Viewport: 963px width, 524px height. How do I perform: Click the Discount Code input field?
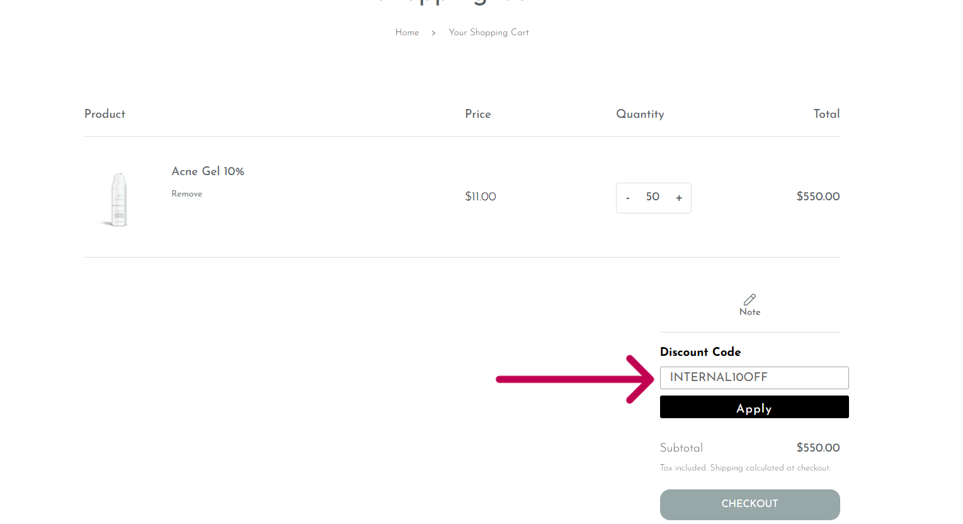point(754,378)
